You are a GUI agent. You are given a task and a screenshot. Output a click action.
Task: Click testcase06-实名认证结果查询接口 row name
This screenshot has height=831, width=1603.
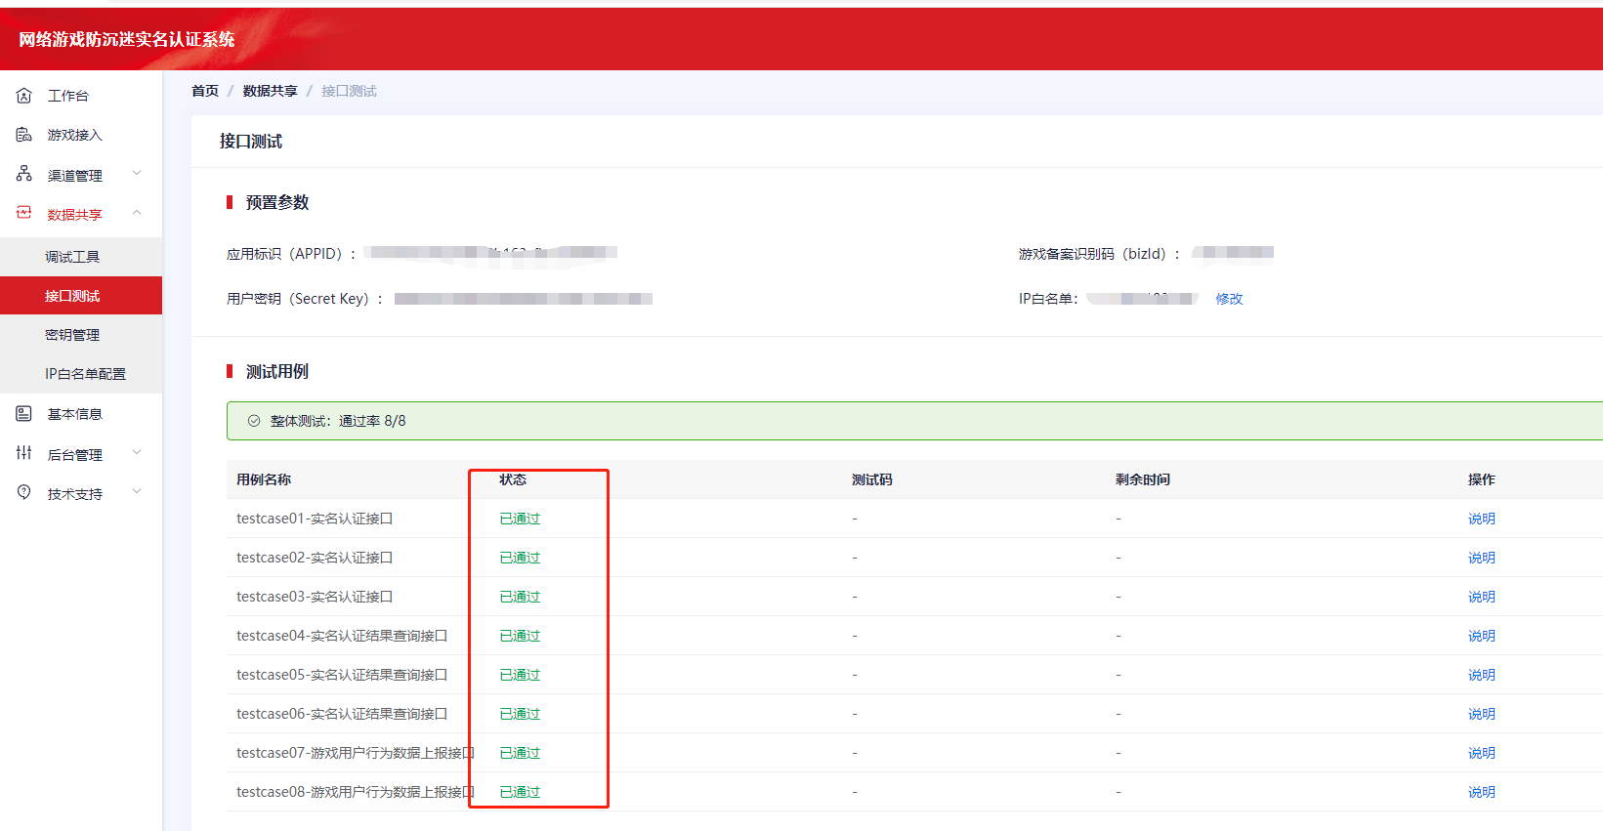[x=342, y=714]
